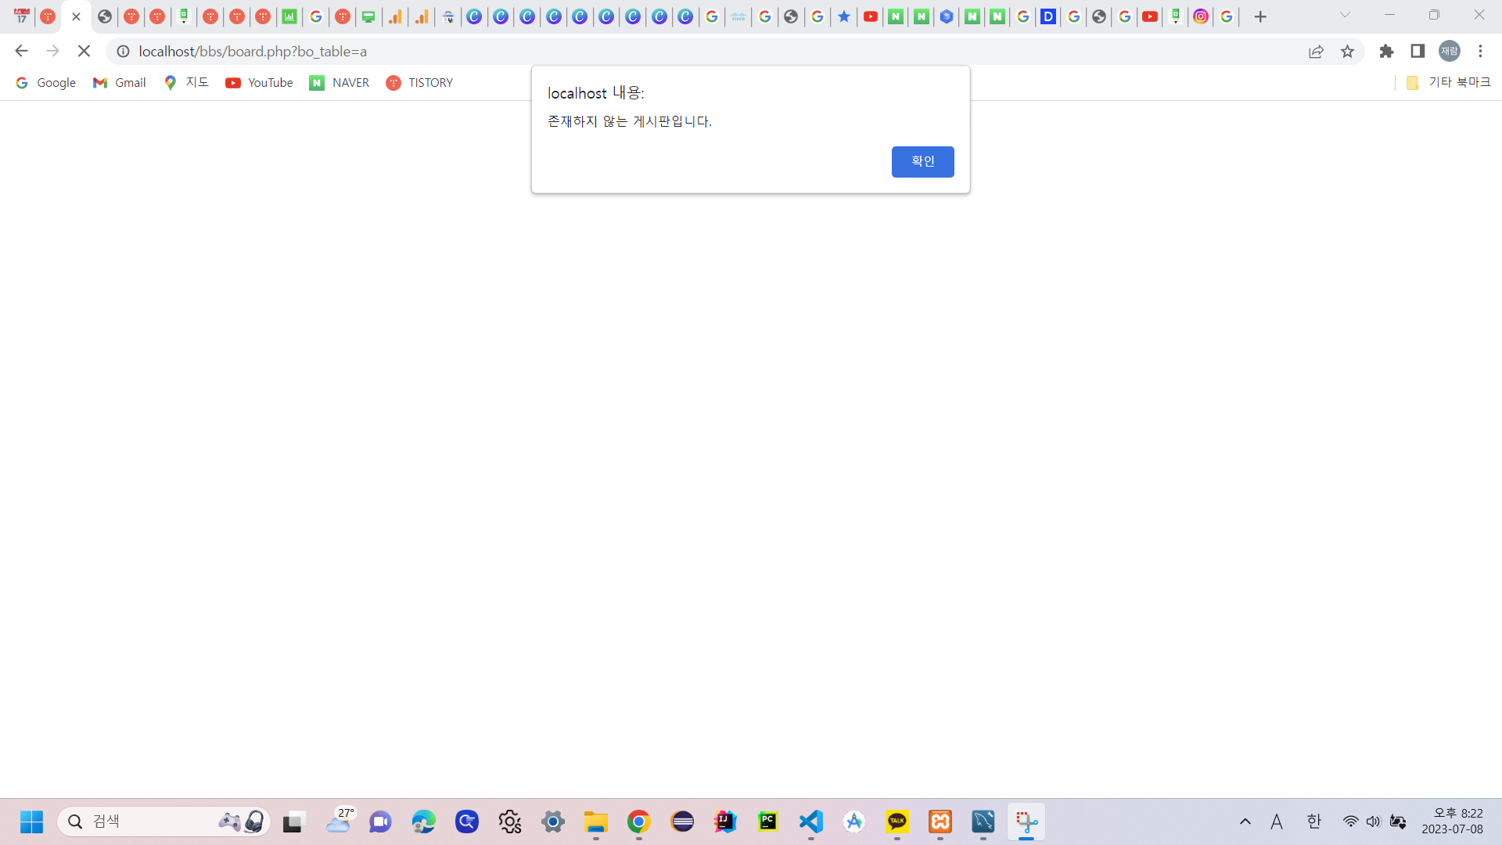Open the Extensions puzzle icon
Screen dimensions: 1502x845
(1386, 52)
